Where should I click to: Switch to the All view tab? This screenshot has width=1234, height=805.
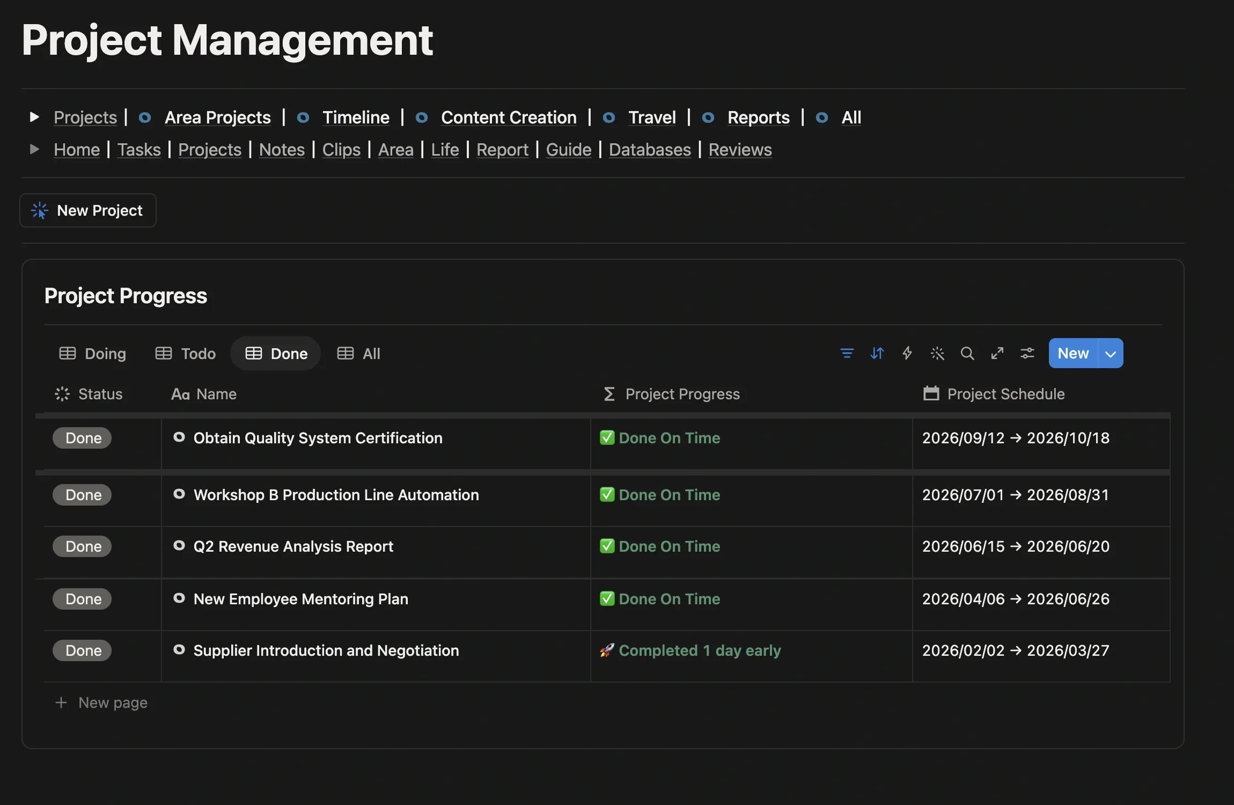coord(358,353)
